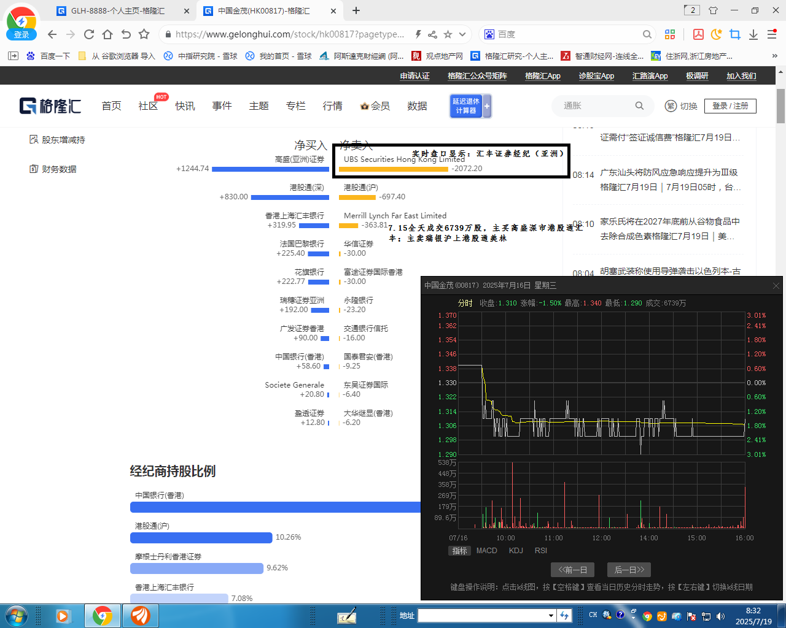Image resolution: width=786 pixels, height=628 pixels.
Task: Toggle the night mode moon icon
Action: (x=716, y=34)
